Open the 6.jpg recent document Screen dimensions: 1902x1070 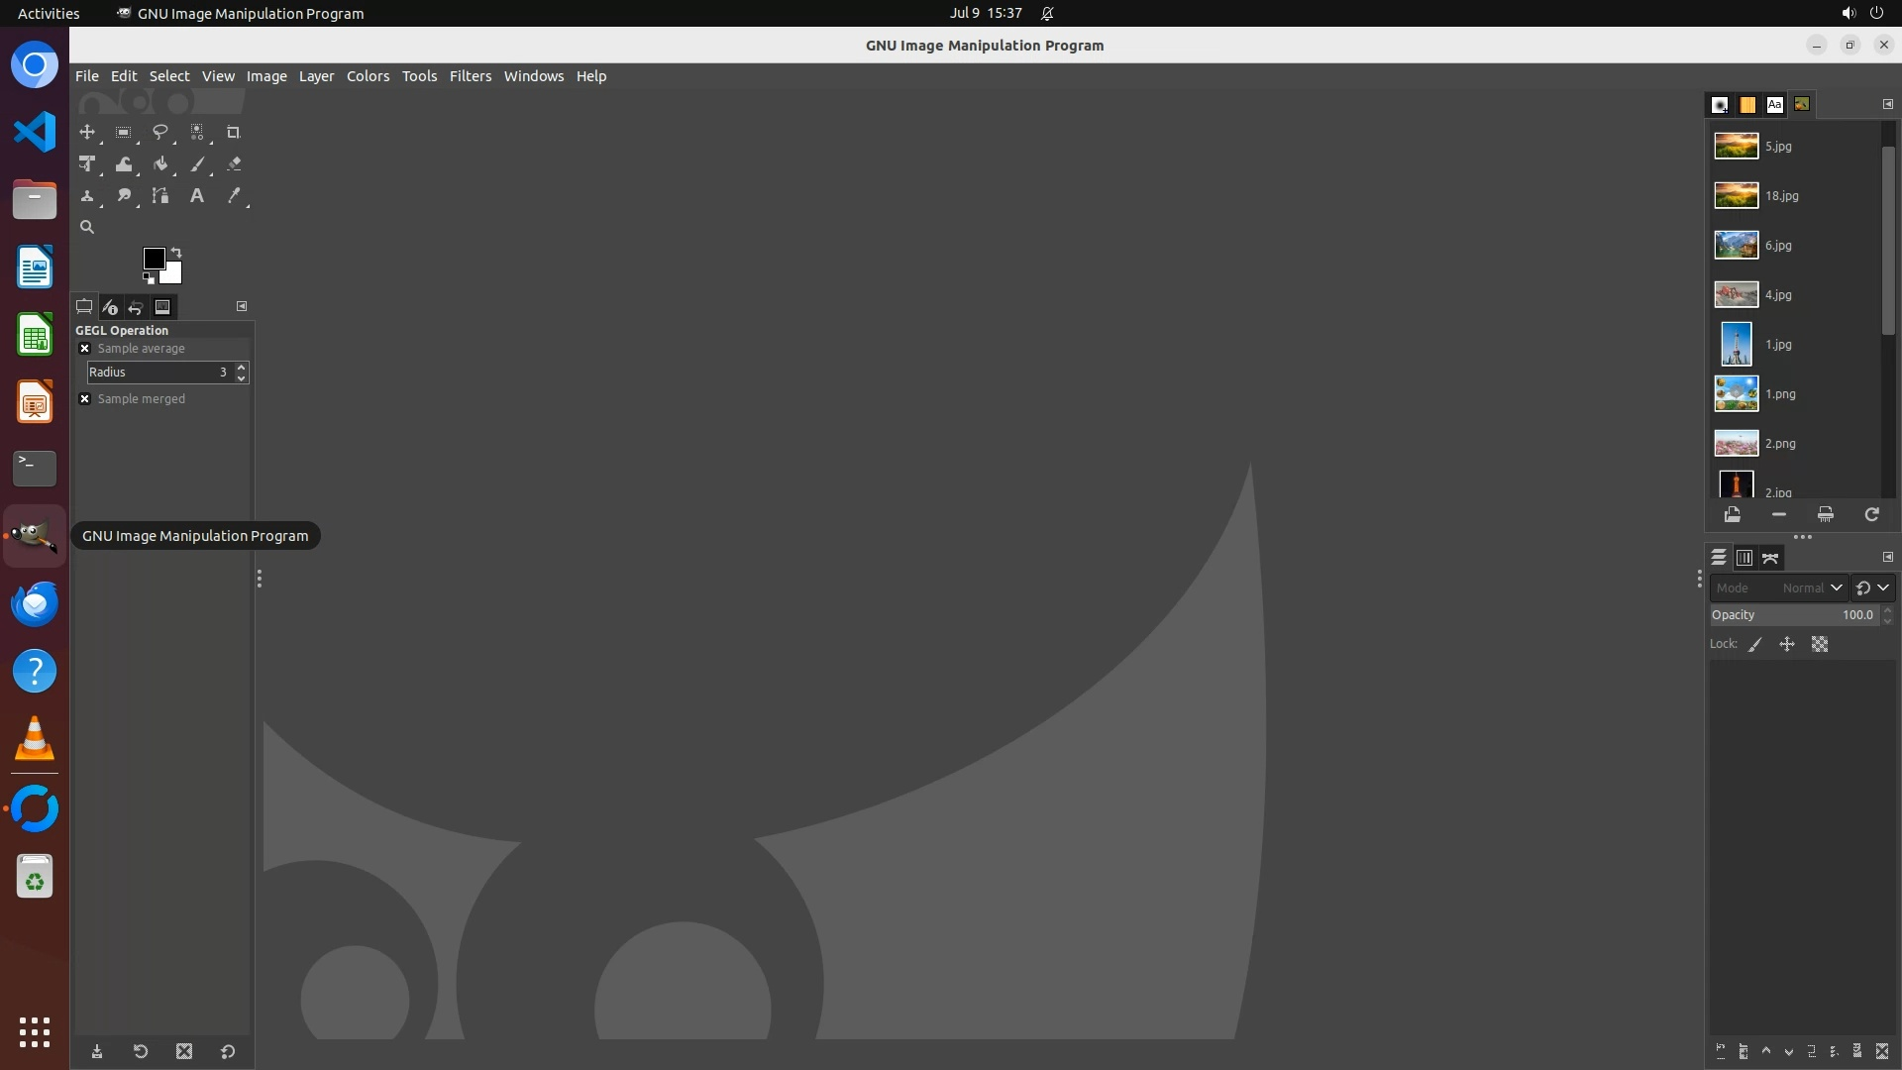(x=1777, y=245)
